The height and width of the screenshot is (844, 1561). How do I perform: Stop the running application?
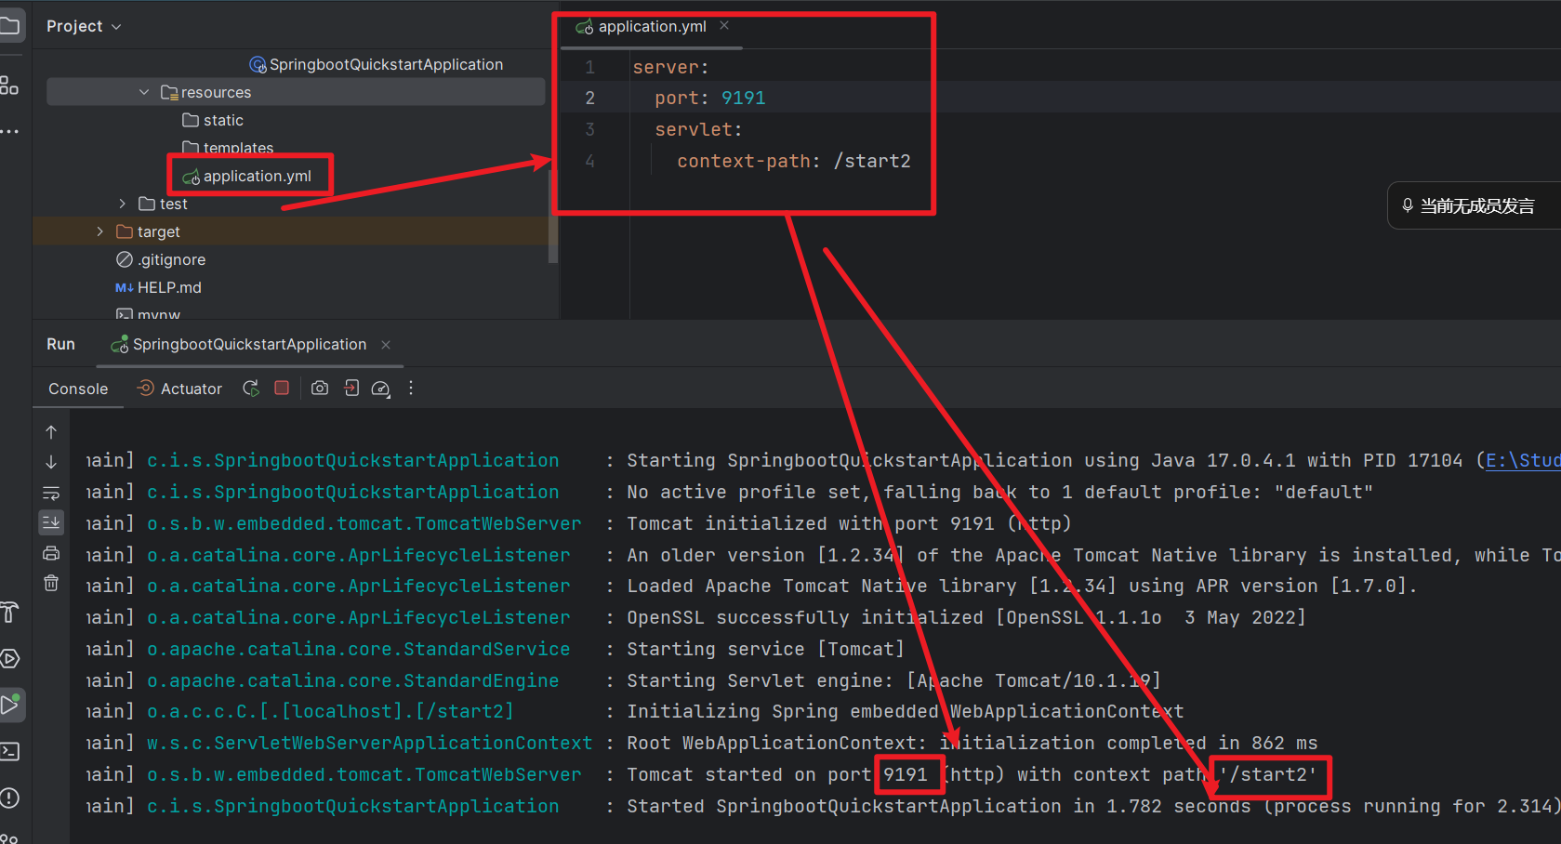282,388
